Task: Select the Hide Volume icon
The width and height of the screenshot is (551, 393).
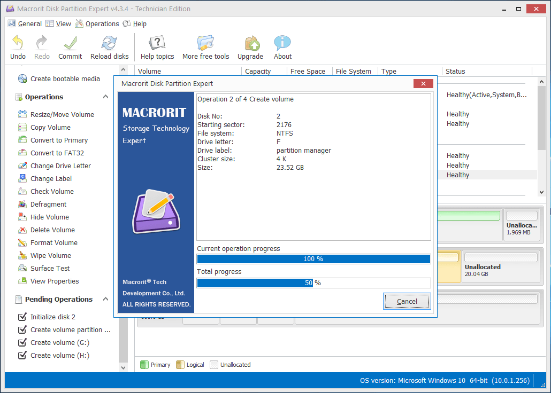Action: [x=22, y=217]
